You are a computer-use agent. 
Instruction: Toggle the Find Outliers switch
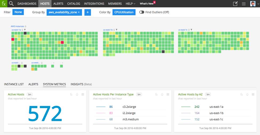(142, 12)
